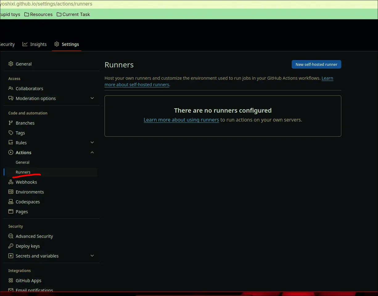Click the Codespaces icon in sidebar
Screen dimensions: 378x296
coord(11,202)
